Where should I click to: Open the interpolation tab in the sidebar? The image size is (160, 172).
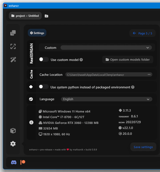click(x=13, y=33)
